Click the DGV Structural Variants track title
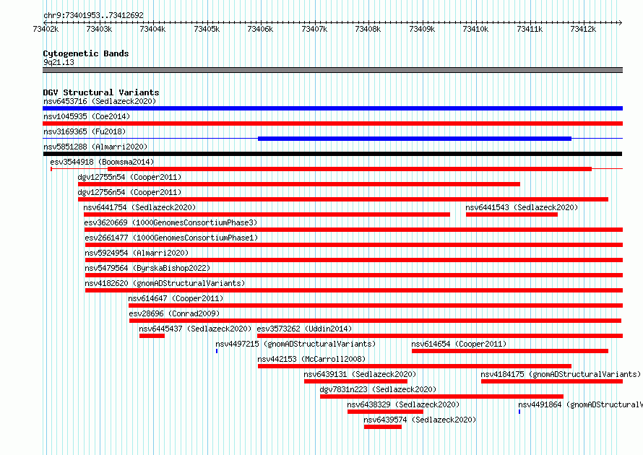 (x=101, y=92)
